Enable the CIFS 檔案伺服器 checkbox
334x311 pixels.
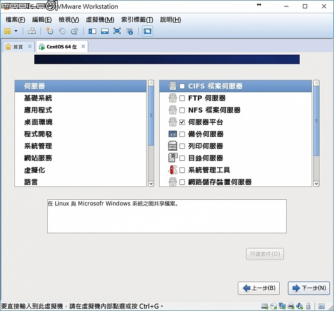pyautogui.click(x=182, y=86)
